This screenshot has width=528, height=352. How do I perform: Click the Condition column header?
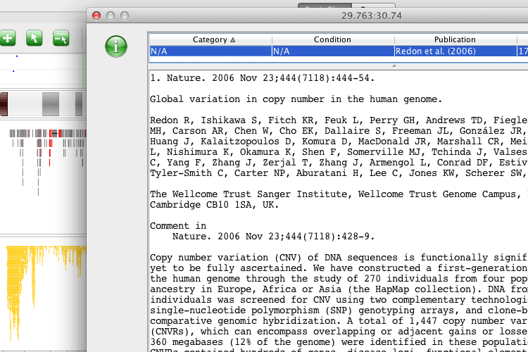click(332, 40)
